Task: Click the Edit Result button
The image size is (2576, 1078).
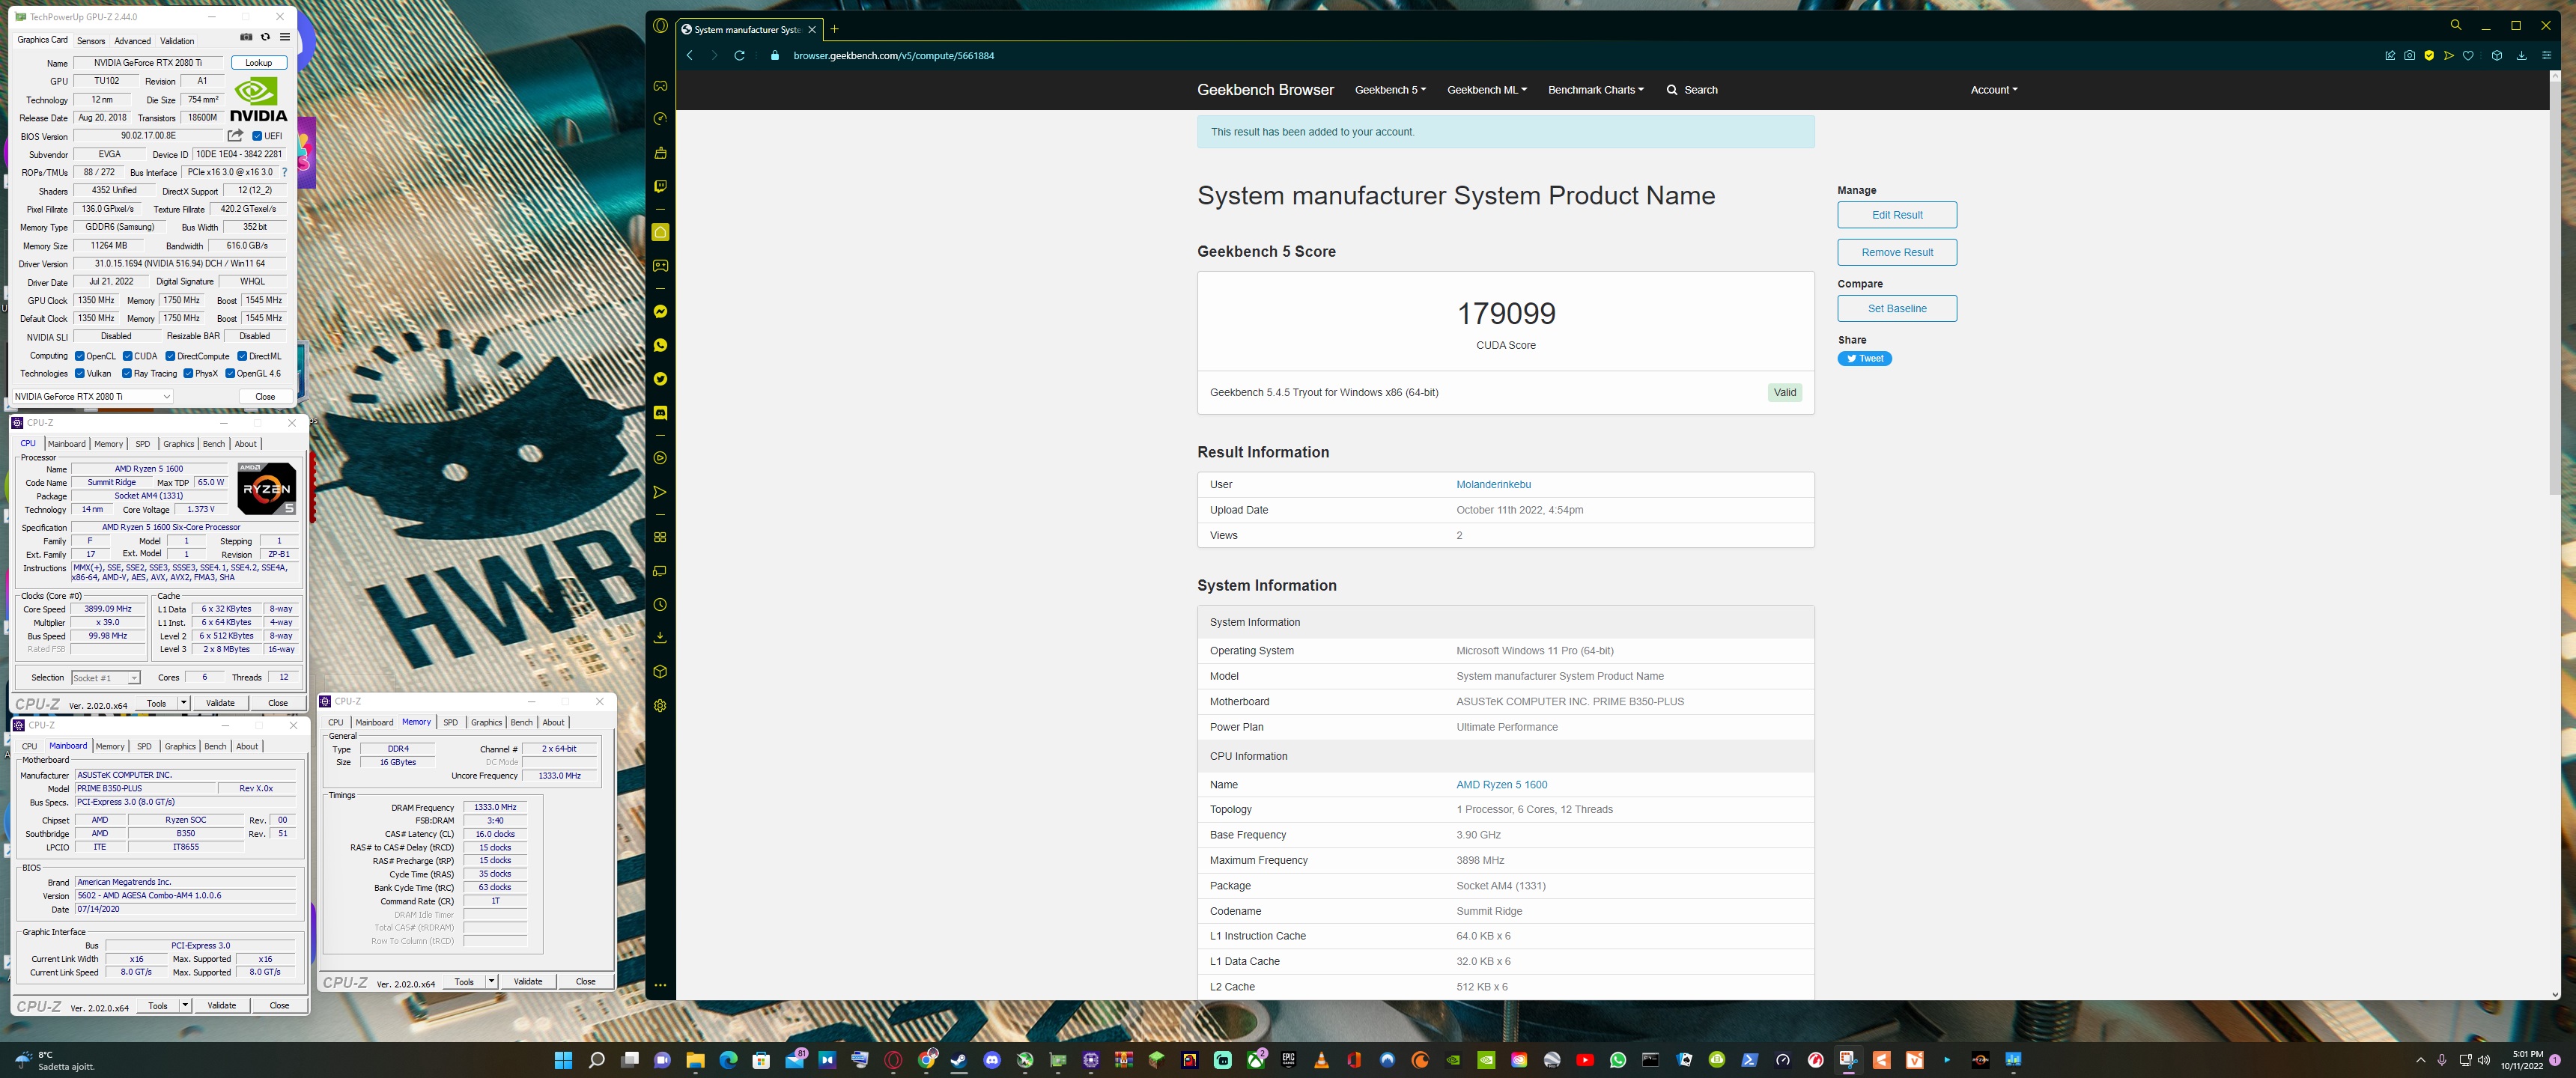Action: pyautogui.click(x=1897, y=215)
